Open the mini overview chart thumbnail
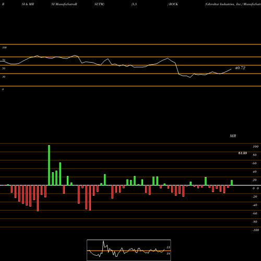The image size is (261, 261). point(129,250)
